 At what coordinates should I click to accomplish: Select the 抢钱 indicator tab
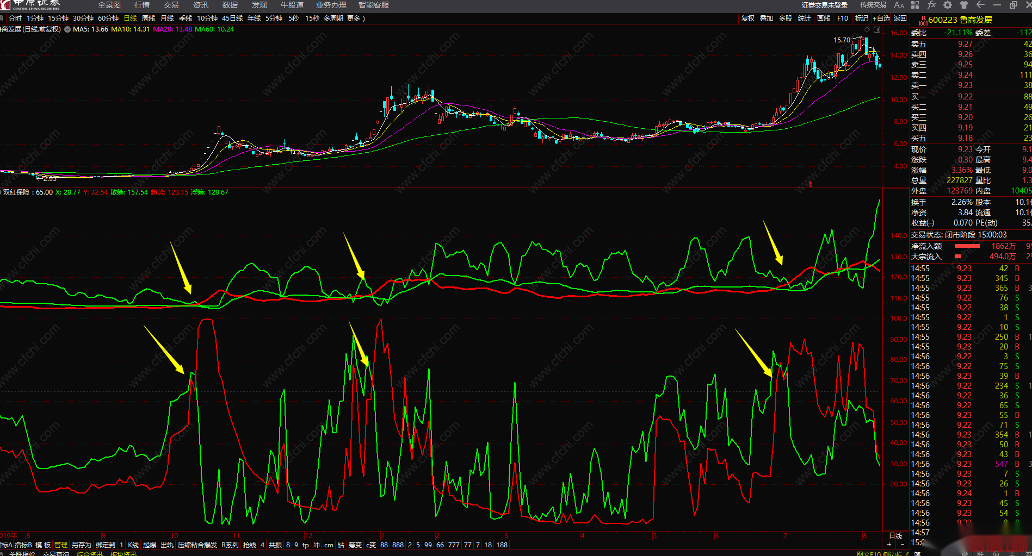pos(250,545)
